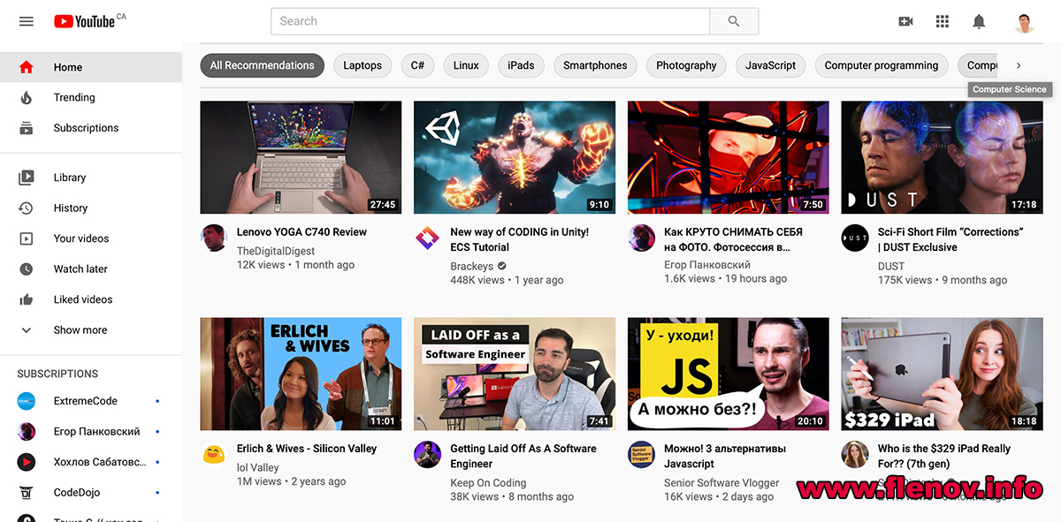Viewport: 1061px width, 522px height.
Task: Click the Home icon in sidebar
Action: 27,67
